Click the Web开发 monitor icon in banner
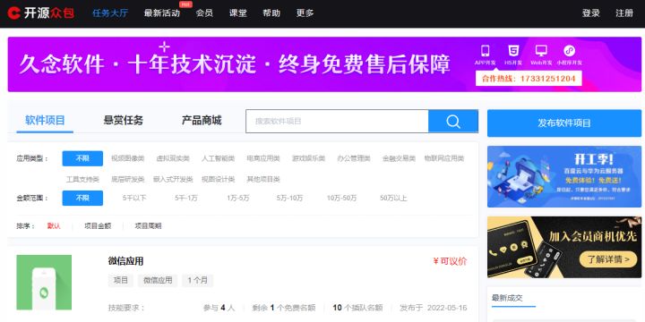This screenshot has height=322, width=645. point(541,50)
